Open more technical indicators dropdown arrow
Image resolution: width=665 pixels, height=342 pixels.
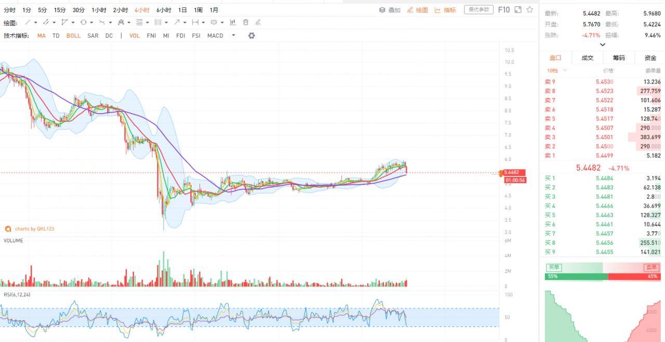pyautogui.click(x=233, y=36)
